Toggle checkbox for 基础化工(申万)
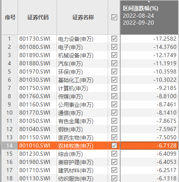Screen dimensions: 179x182 [x=114, y=80]
